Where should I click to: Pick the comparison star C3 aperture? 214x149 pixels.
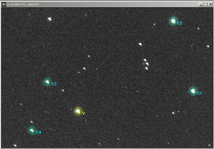(47, 82)
